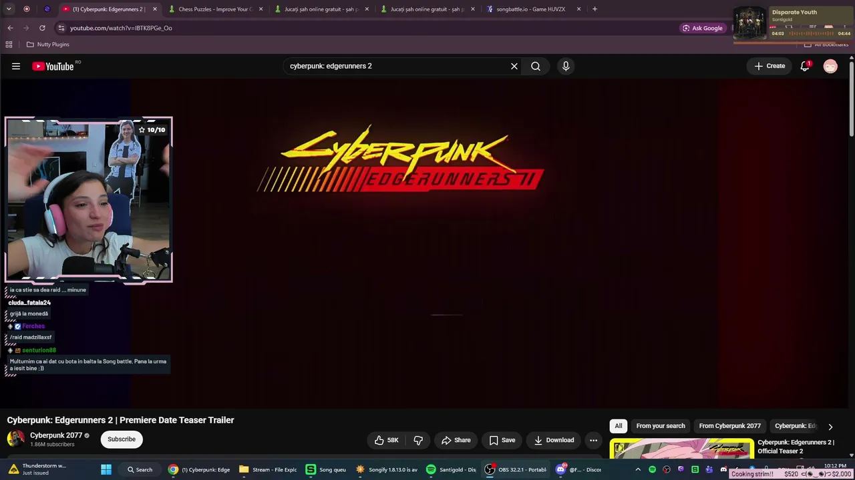Viewport: 855px width, 480px height.
Task: Dislike the Edgerunners 2 teaser
Action: click(x=418, y=440)
